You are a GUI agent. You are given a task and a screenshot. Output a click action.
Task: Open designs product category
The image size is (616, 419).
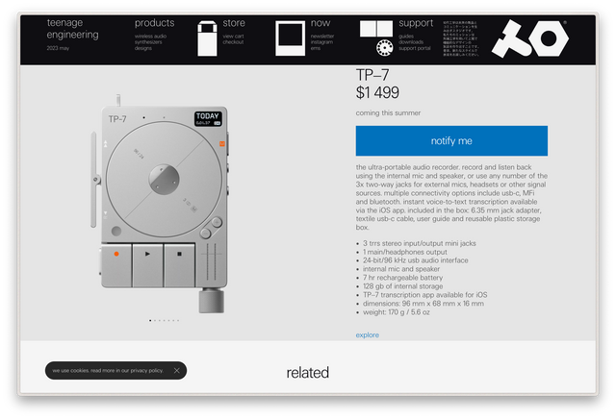coord(143,48)
